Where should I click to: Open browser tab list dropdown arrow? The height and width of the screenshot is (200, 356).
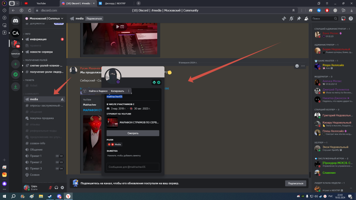click(x=17, y=3)
